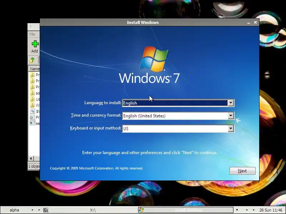Open the Time and currency format dropdown arrow
Screen dimensions: 286x214
[x=231, y=116]
